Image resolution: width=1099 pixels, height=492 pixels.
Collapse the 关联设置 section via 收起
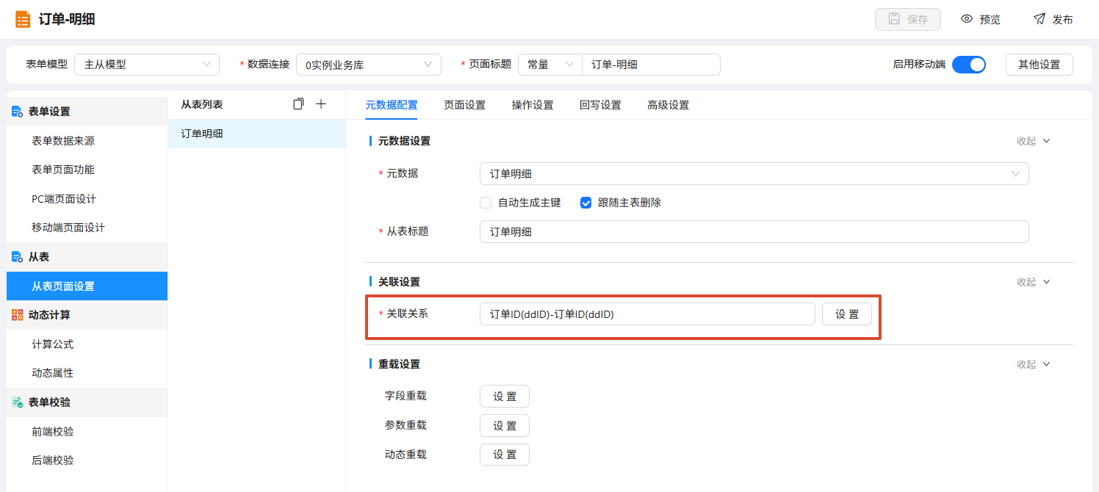[1034, 282]
